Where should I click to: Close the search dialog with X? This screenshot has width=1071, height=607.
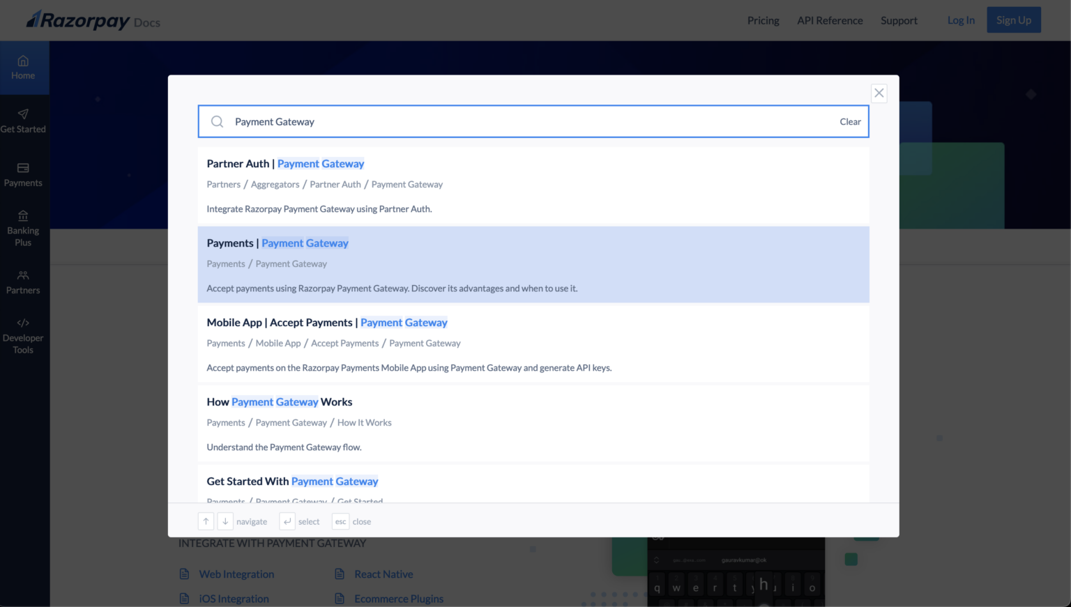click(879, 93)
